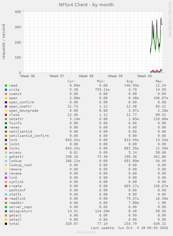The height and width of the screenshot is (236, 173).
Task: Click the Last update timestamp text
Action: coord(129,228)
